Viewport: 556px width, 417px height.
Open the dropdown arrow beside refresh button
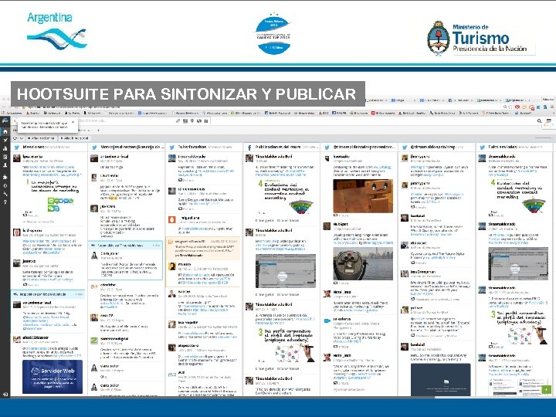tap(22, 138)
